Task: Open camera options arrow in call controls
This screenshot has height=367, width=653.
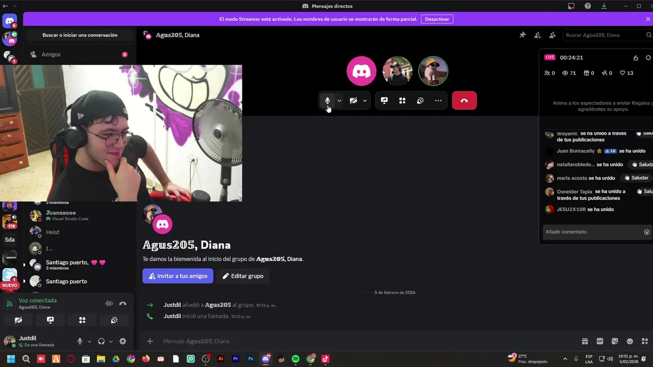Action: click(365, 100)
